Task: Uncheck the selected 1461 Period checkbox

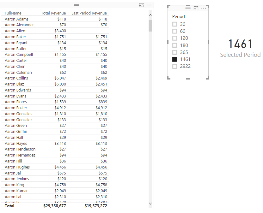Action: click(174, 59)
